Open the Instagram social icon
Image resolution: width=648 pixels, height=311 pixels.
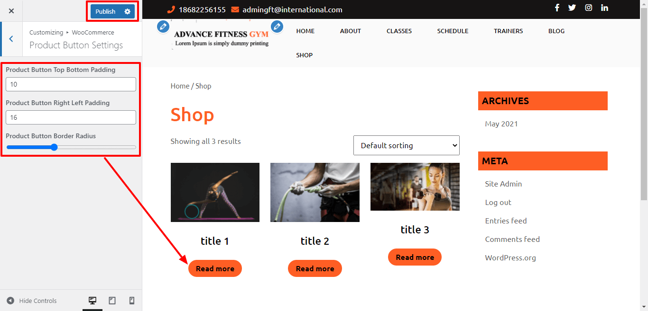click(588, 8)
